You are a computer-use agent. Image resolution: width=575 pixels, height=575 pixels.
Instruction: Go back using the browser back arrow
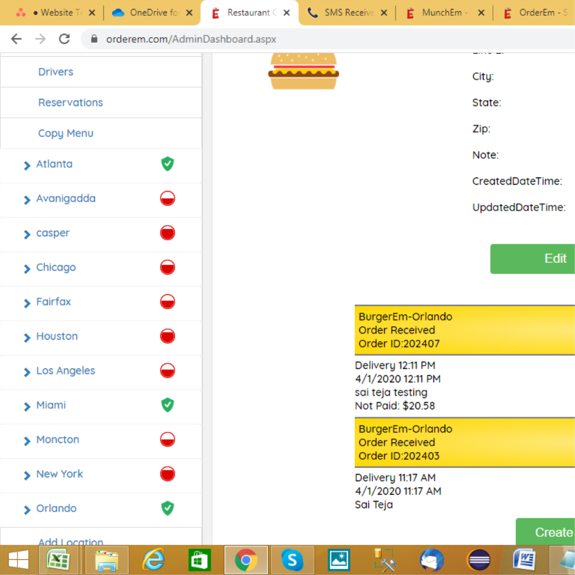(x=16, y=39)
